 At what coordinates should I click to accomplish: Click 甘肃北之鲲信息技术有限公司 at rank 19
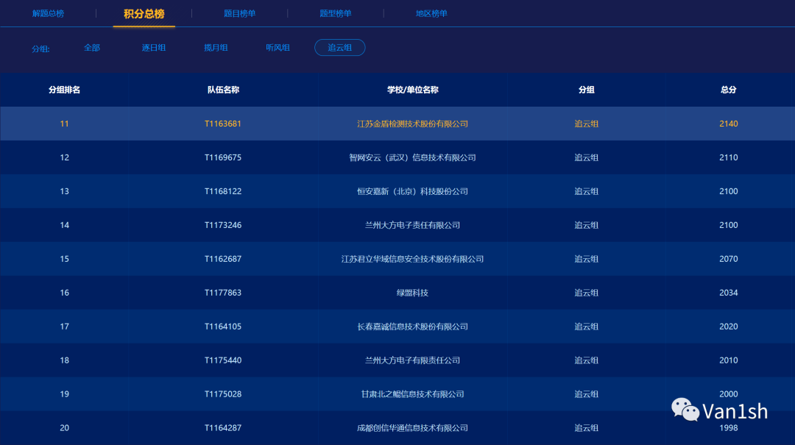point(412,394)
